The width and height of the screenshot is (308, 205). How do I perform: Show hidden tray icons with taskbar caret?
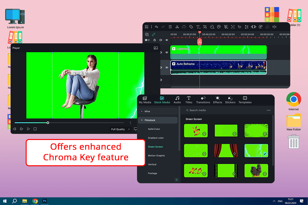point(274,201)
